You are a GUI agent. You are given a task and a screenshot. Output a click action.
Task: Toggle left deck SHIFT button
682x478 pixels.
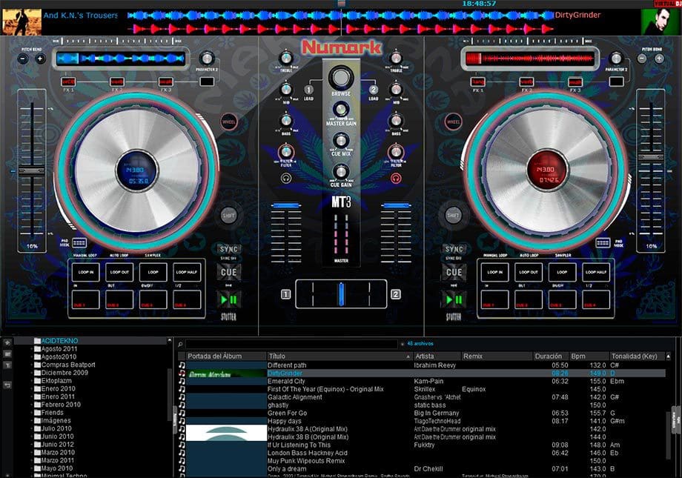[x=229, y=216]
